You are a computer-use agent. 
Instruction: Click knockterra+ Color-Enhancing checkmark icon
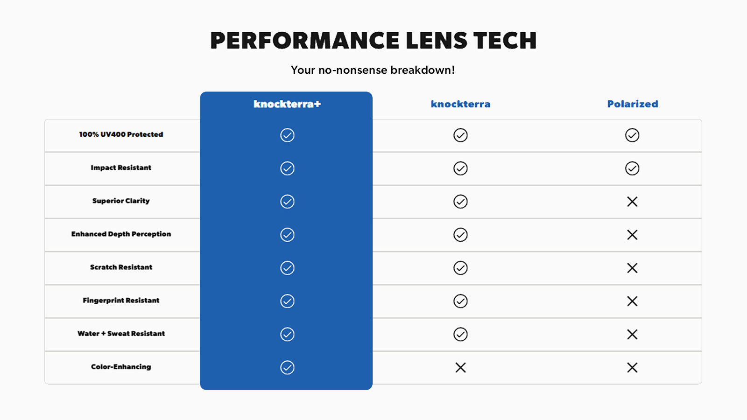(287, 368)
